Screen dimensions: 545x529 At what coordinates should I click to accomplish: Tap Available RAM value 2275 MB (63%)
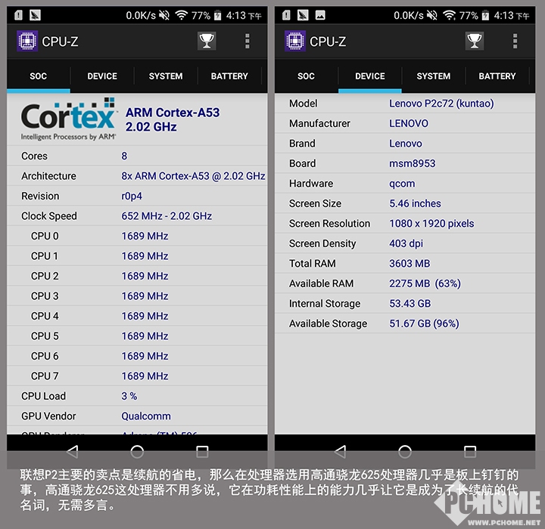(425, 283)
